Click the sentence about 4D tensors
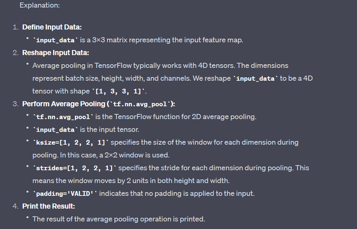This screenshot has width=357, height=229. (x=134, y=66)
